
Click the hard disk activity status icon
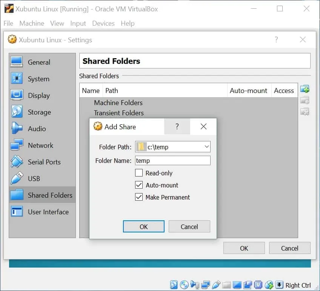pos(174,285)
